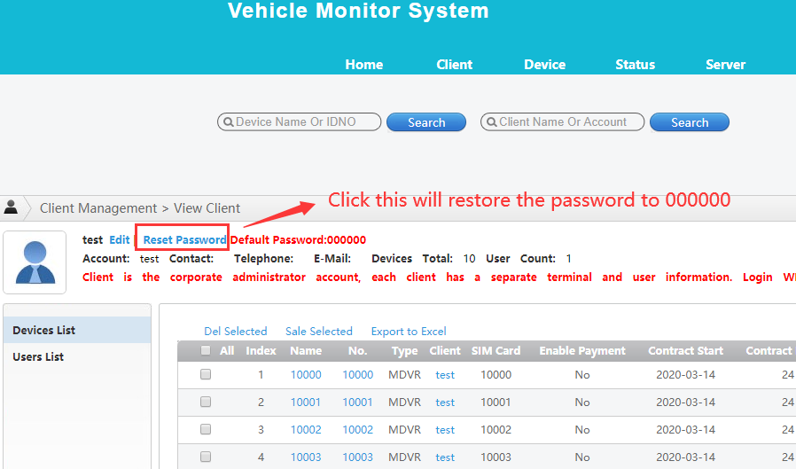Select Users List in the sidebar
The image size is (796, 469).
pyautogui.click(x=77, y=356)
